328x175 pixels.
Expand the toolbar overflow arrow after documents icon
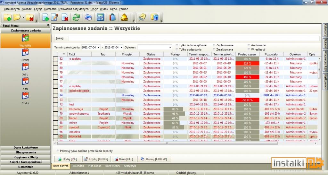[x=161, y=21]
